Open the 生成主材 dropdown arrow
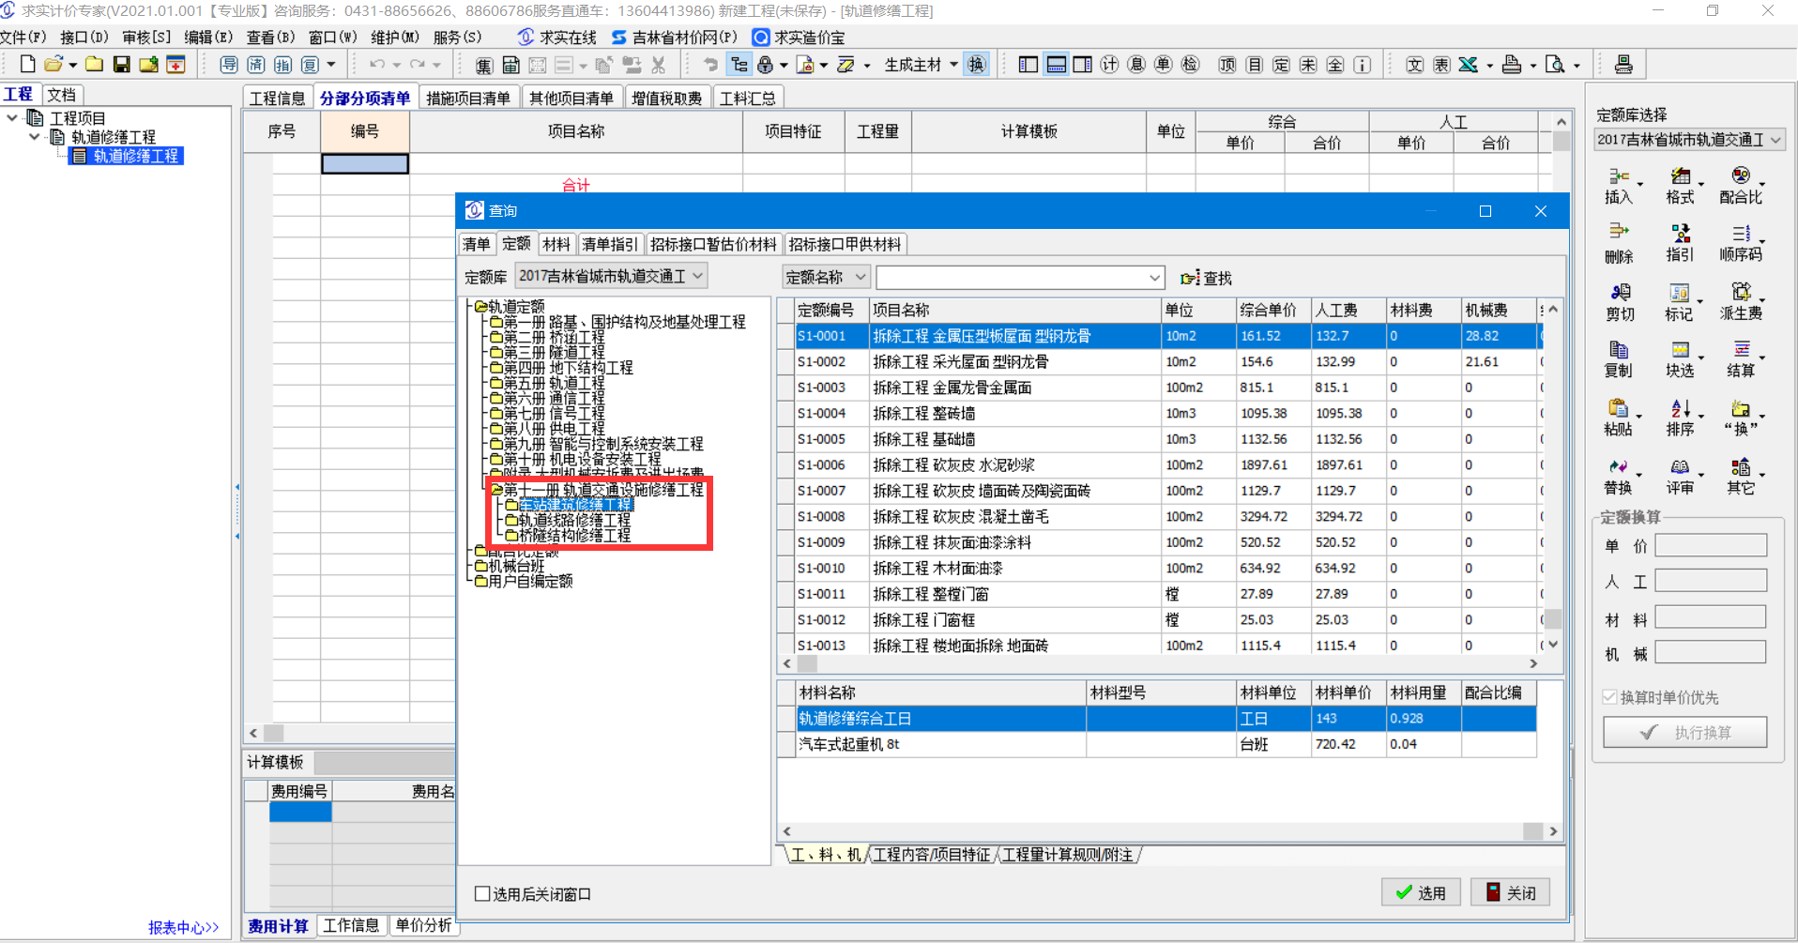Screen dimensions: 1798x943 (953, 65)
